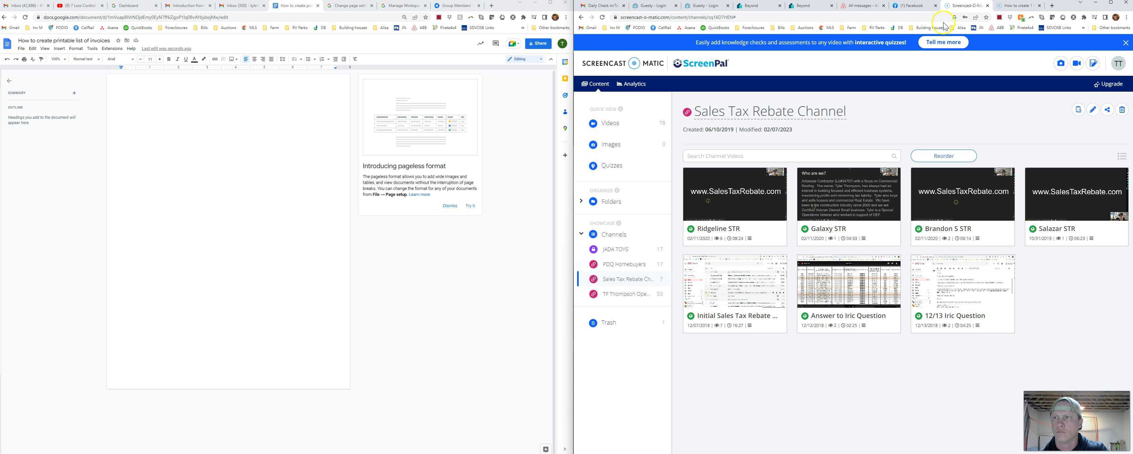Open the Arial font dropdown
This screenshot has height=454, width=1133.
pos(120,59)
